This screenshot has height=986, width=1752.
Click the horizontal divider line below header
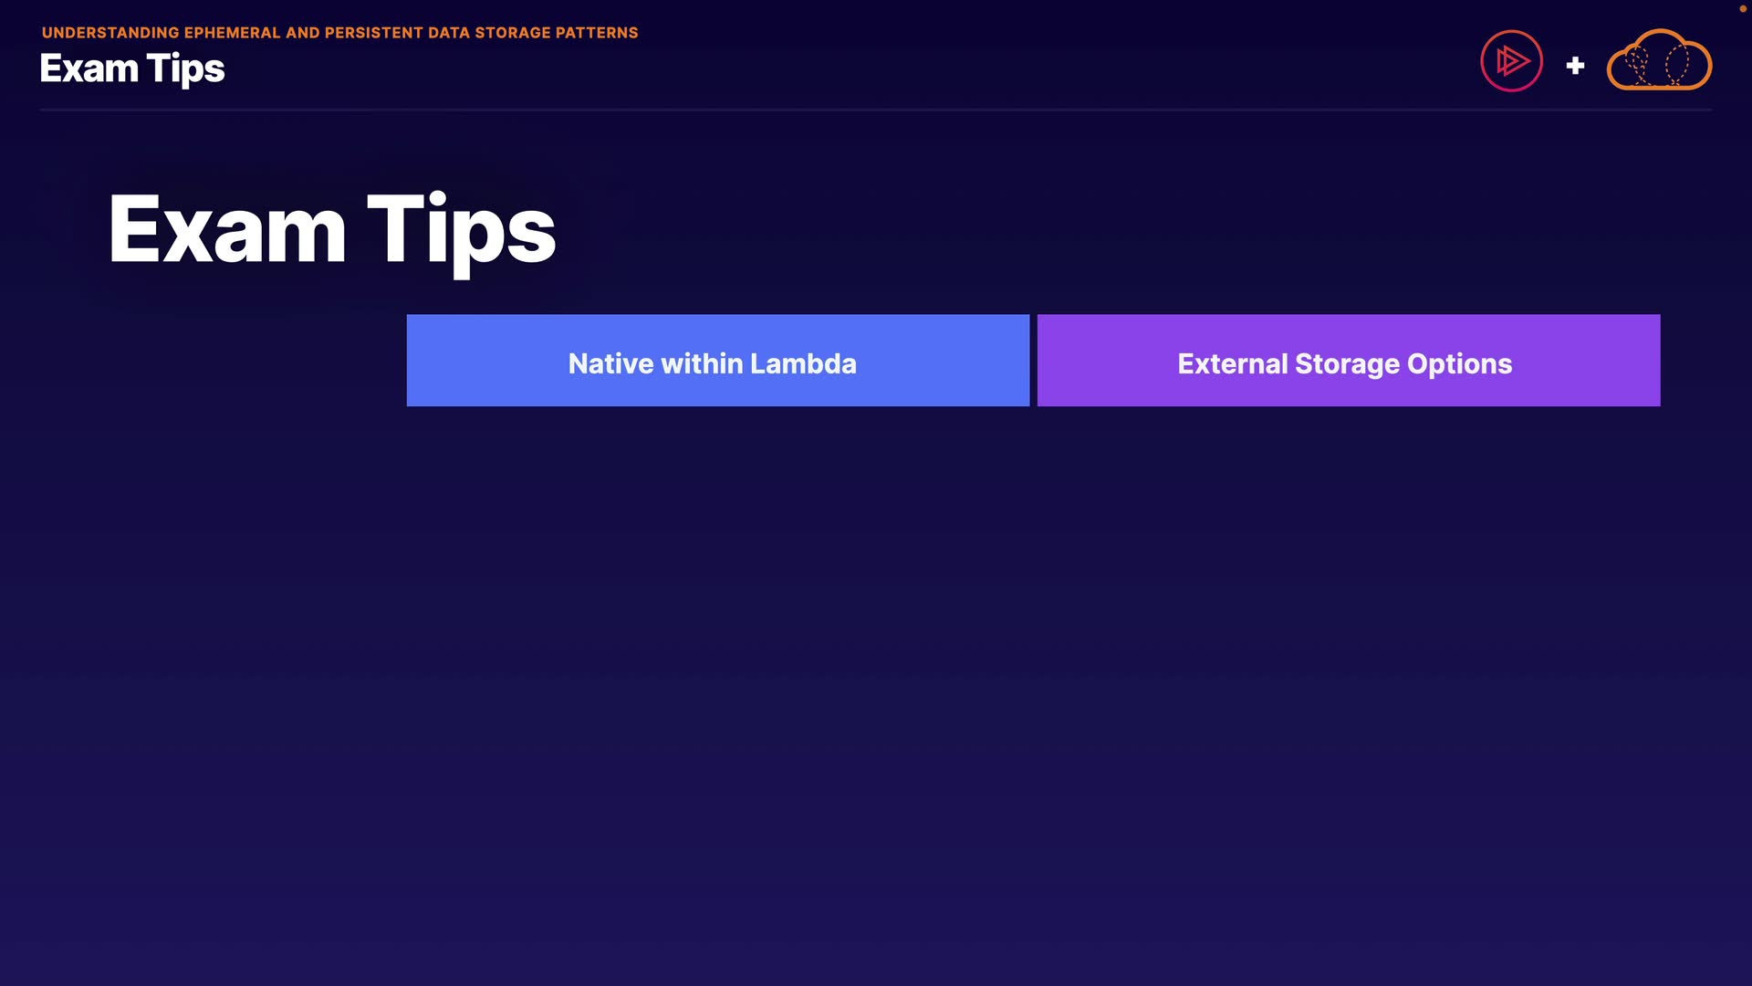pyautogui.click(x=874, y=110)
